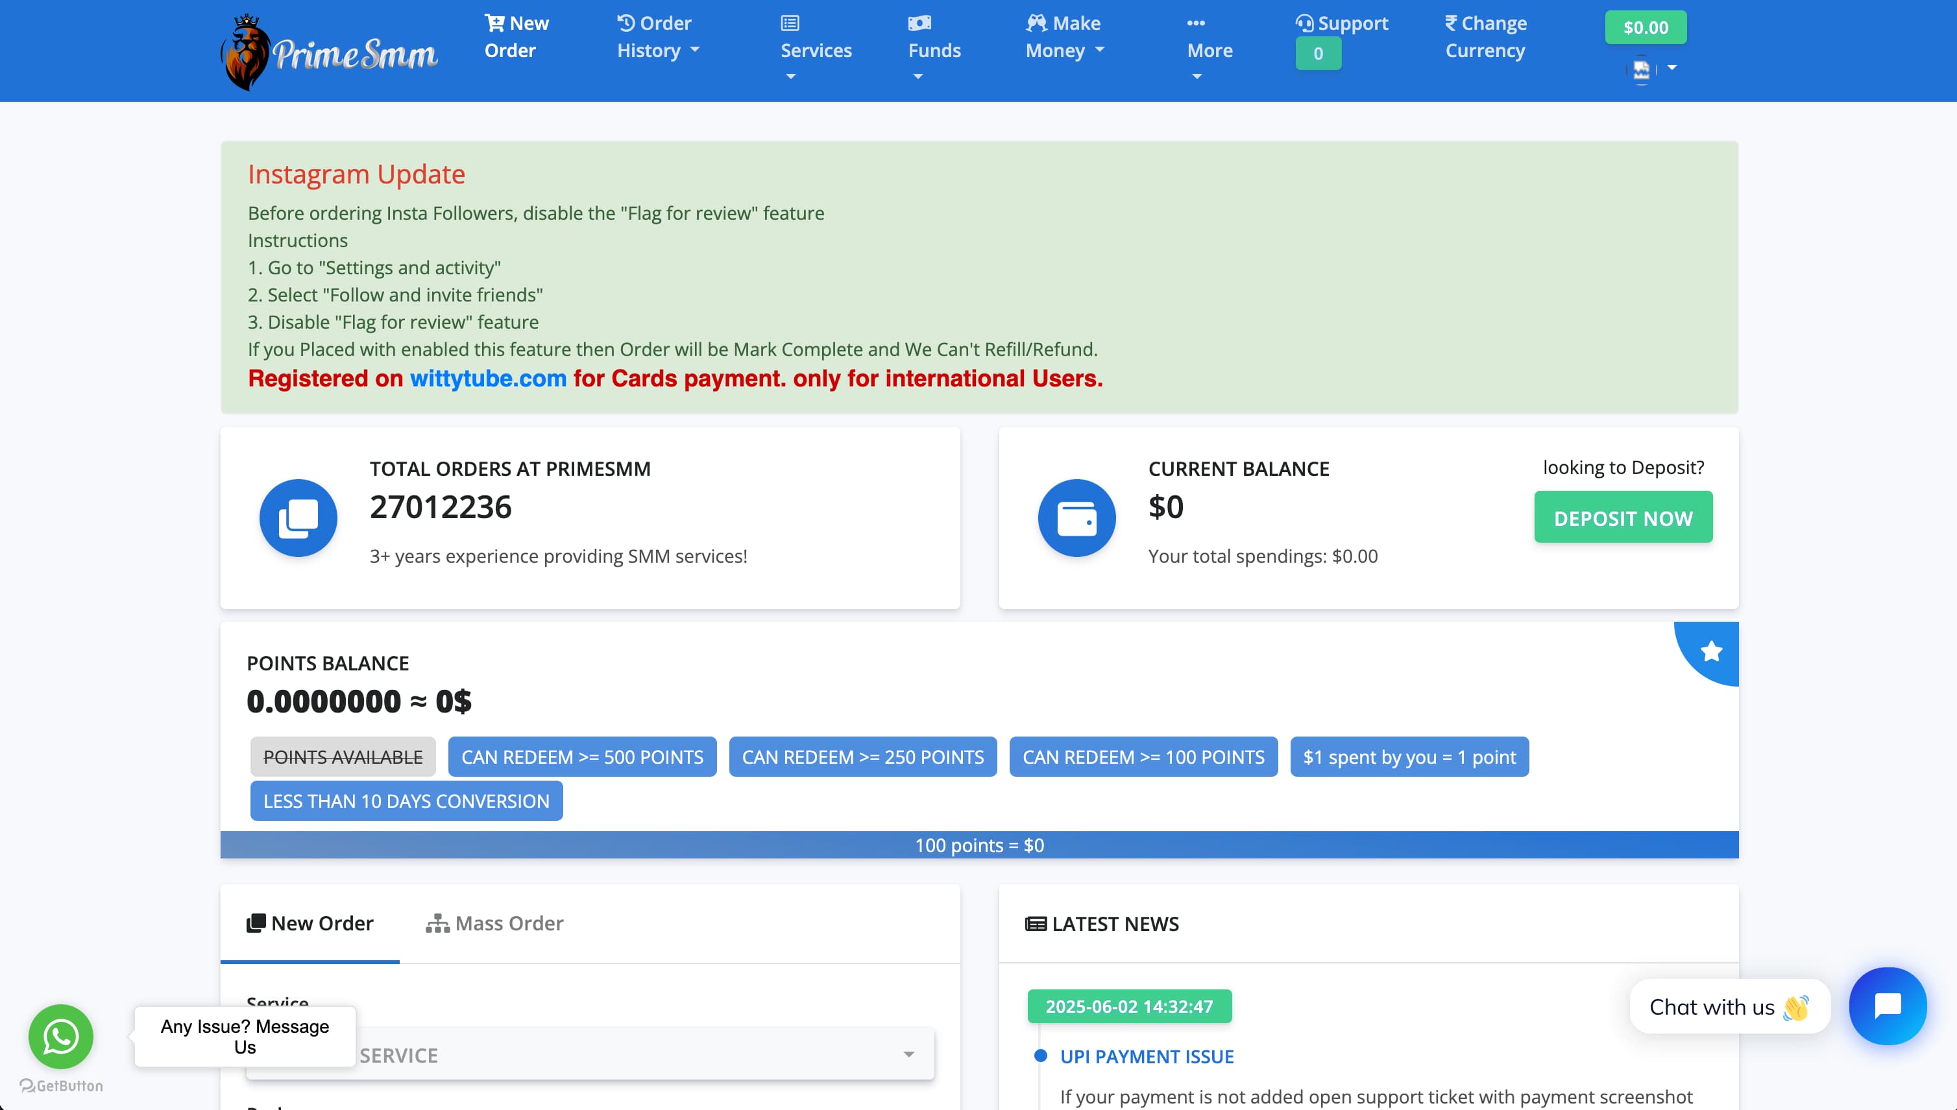Open the Make Money dropdown
Image resolution: width=1957 pixels, height=1110 pixels.
click(x=1064, y=36)
